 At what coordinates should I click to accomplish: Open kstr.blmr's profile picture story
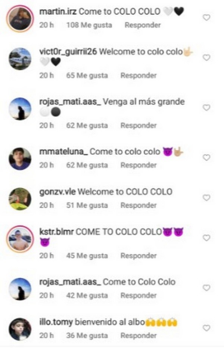click(x=20, y=239)
